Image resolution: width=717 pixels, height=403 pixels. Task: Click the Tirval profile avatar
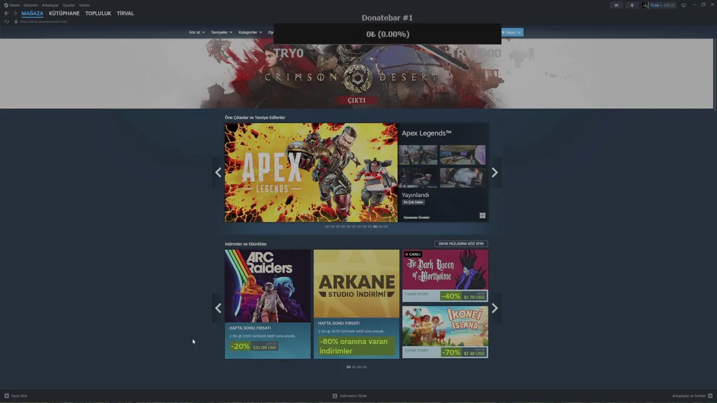click(645, 5)
